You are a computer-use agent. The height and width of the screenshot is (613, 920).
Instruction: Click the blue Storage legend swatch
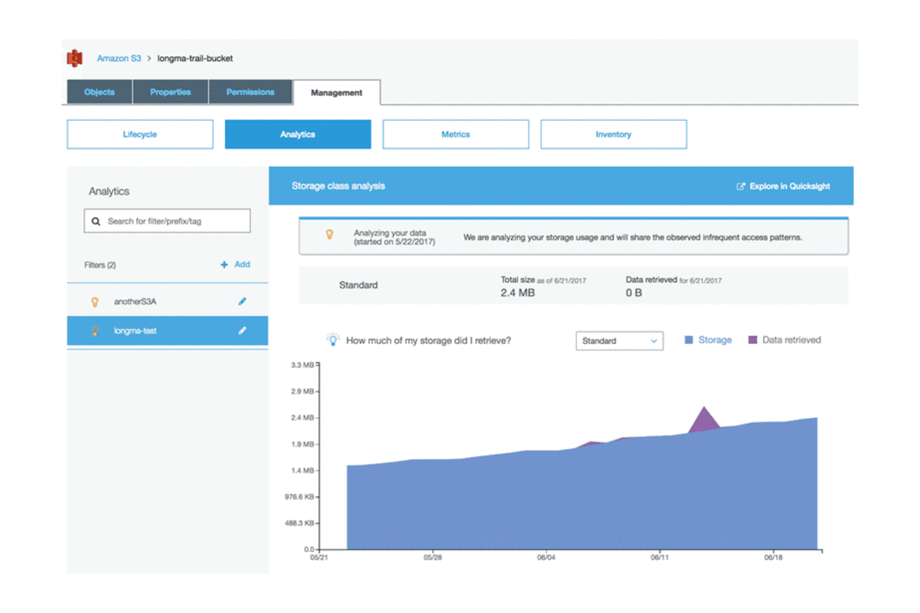tap(689, 340)
